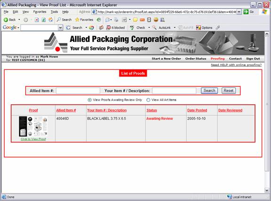Open the Contact nav link
Screen dimensions: 271x201
pos(235,59)
